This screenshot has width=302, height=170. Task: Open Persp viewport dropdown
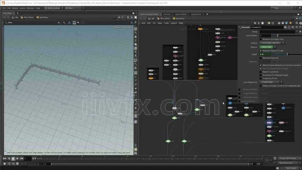118,27
